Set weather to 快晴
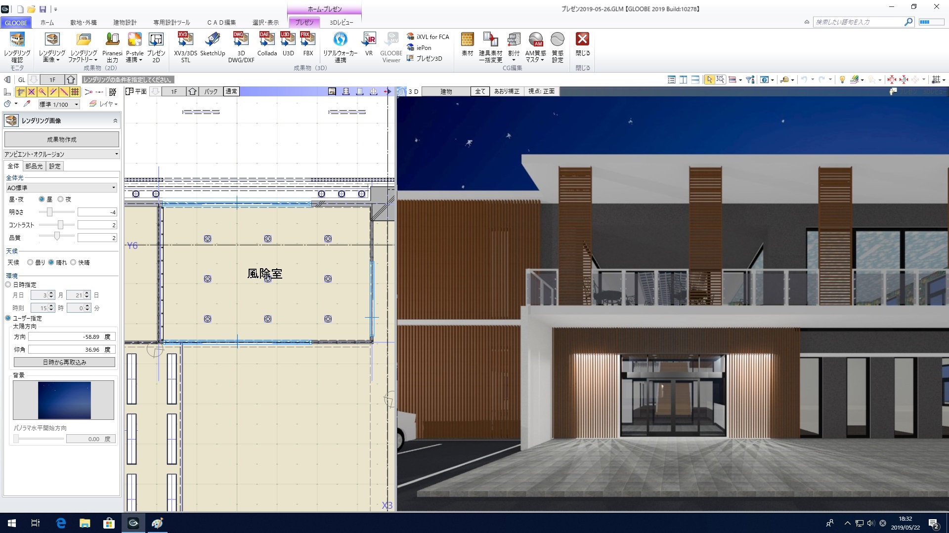Image resolution: width=949 pixels, height=533 pixels. pos(73,262)
